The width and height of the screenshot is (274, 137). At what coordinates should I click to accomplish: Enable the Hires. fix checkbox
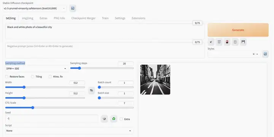pyautogui.click(x=50, y=76)
